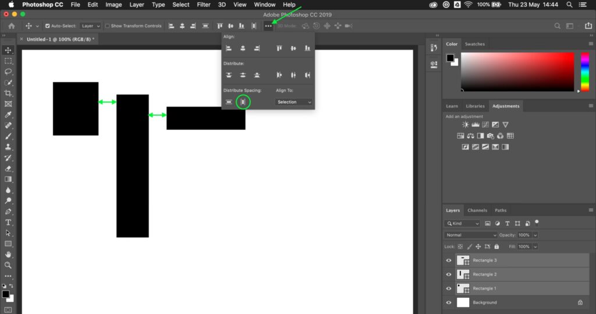Select the Lasso tool

point(8,72)
